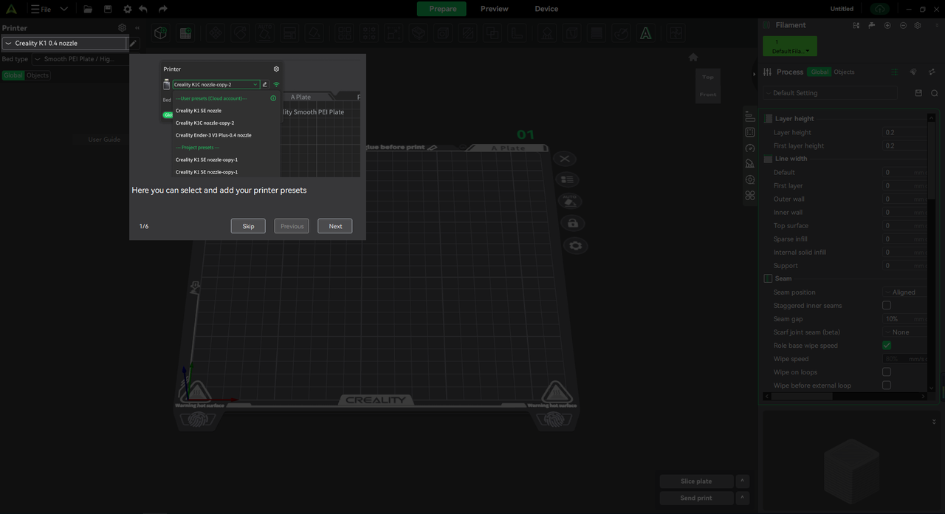Click the compare presets icon in Process header
945x514 pixels.
pyautogui.click(x=932, y=72)
